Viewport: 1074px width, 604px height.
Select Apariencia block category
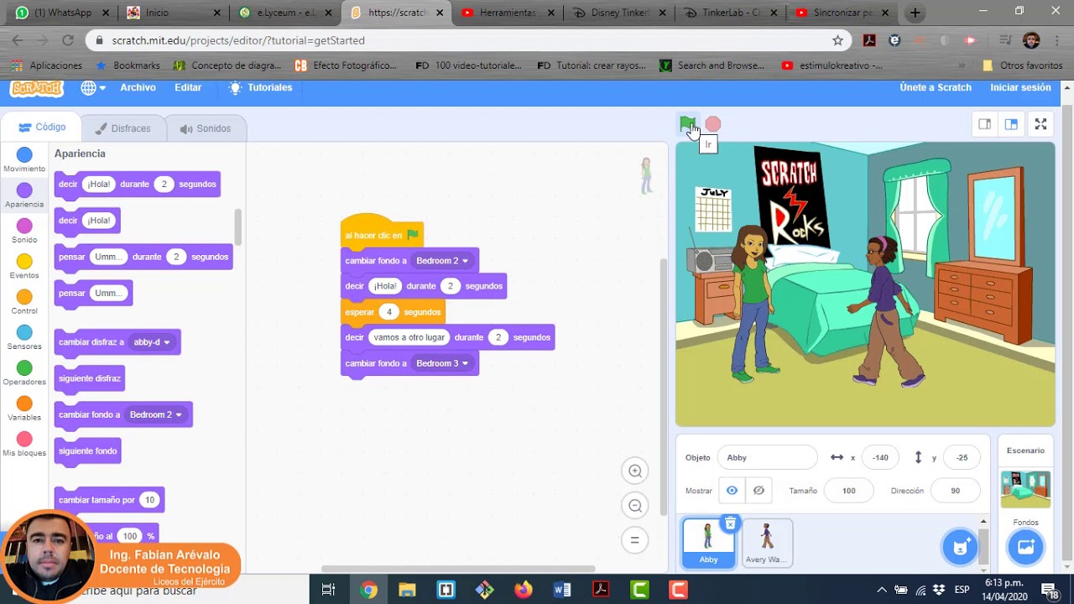tap(24, 195)
